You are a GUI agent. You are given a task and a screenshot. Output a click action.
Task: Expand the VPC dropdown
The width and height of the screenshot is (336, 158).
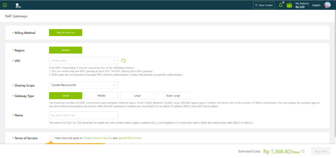coord(83,61)
